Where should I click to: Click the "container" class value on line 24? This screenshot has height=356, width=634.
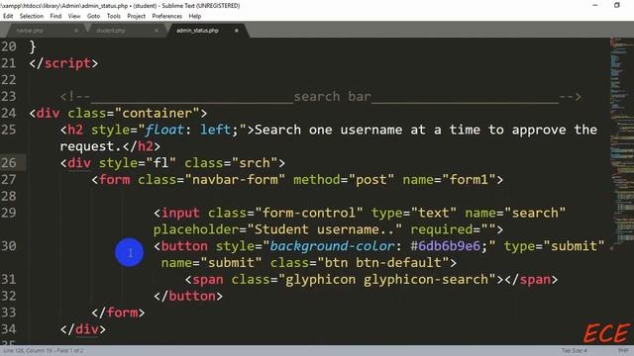point(158,114)
